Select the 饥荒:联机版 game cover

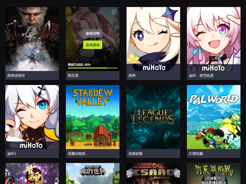pyautogui.click(x=214, y=173)
